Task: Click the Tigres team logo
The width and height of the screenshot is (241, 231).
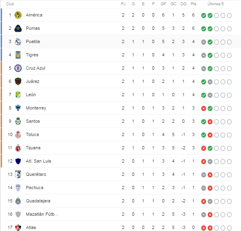Action: tap(18, 55)
